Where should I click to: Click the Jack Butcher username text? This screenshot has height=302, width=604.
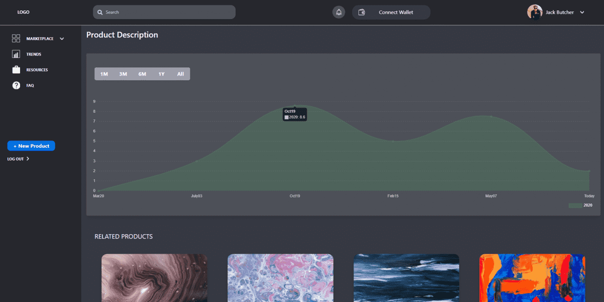pyautogui.click(x=560, y=12)
